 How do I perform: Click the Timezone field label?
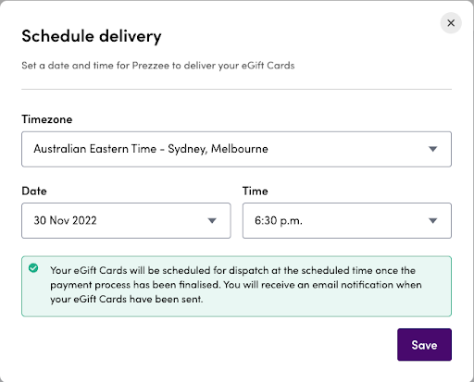point(47,119)
